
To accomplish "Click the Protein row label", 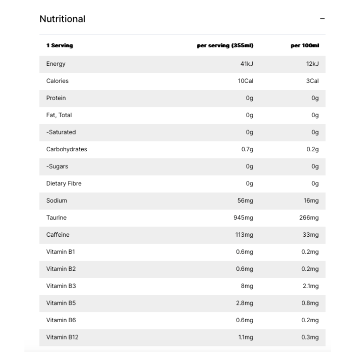I will tap(56, 98).
